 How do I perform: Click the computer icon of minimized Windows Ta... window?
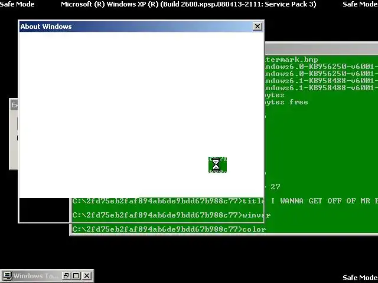point(7,276)
